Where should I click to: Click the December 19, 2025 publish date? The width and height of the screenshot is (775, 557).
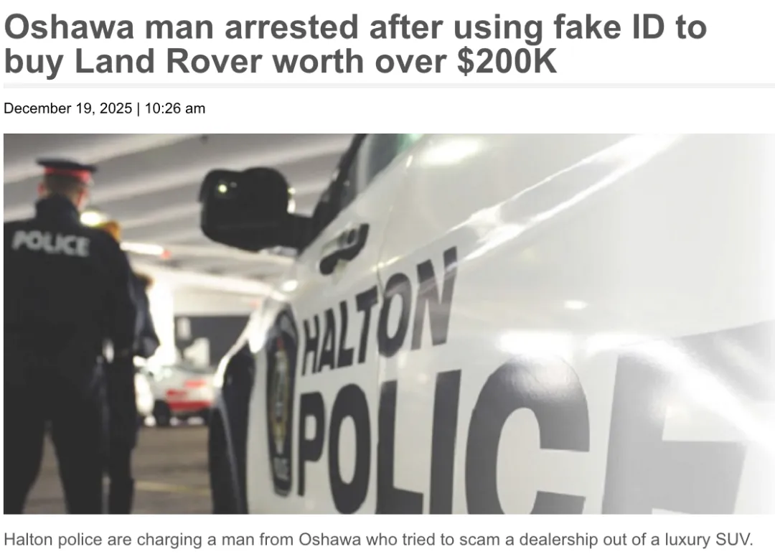click(67, 108)
